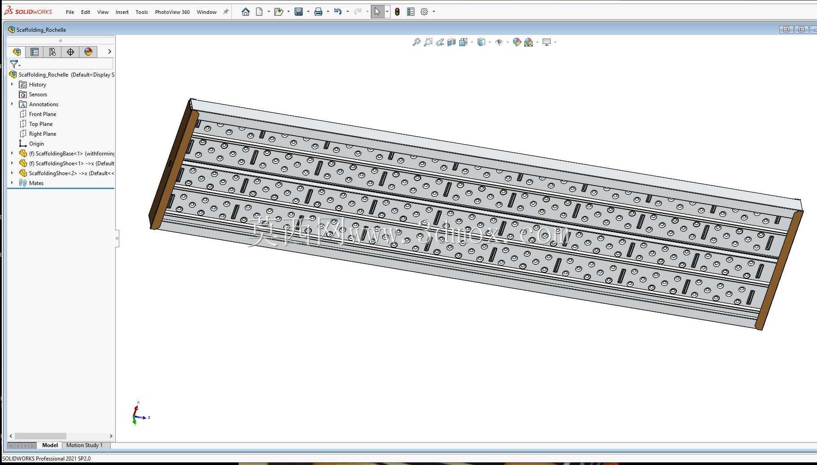Open Display Style cube icon
The height and width of the screenshot is (465, 817).
(481, 42)
